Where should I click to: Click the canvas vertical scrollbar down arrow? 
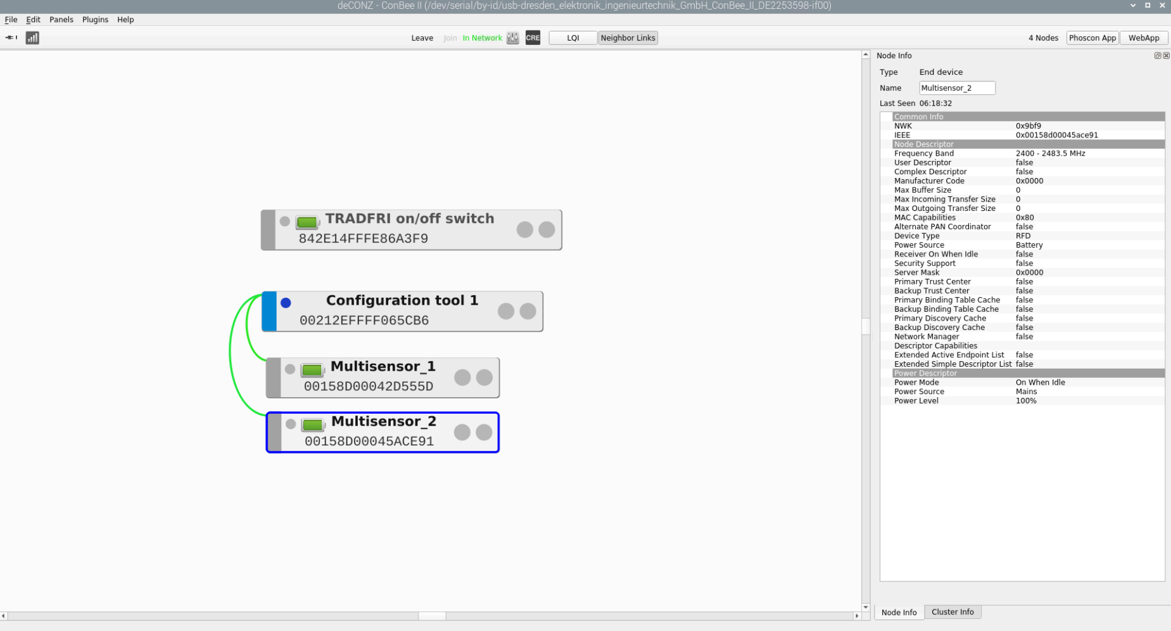coord(866,607)
